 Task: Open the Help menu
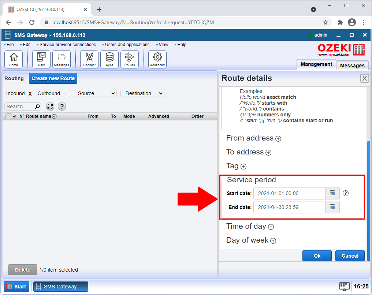coord(182,45)
